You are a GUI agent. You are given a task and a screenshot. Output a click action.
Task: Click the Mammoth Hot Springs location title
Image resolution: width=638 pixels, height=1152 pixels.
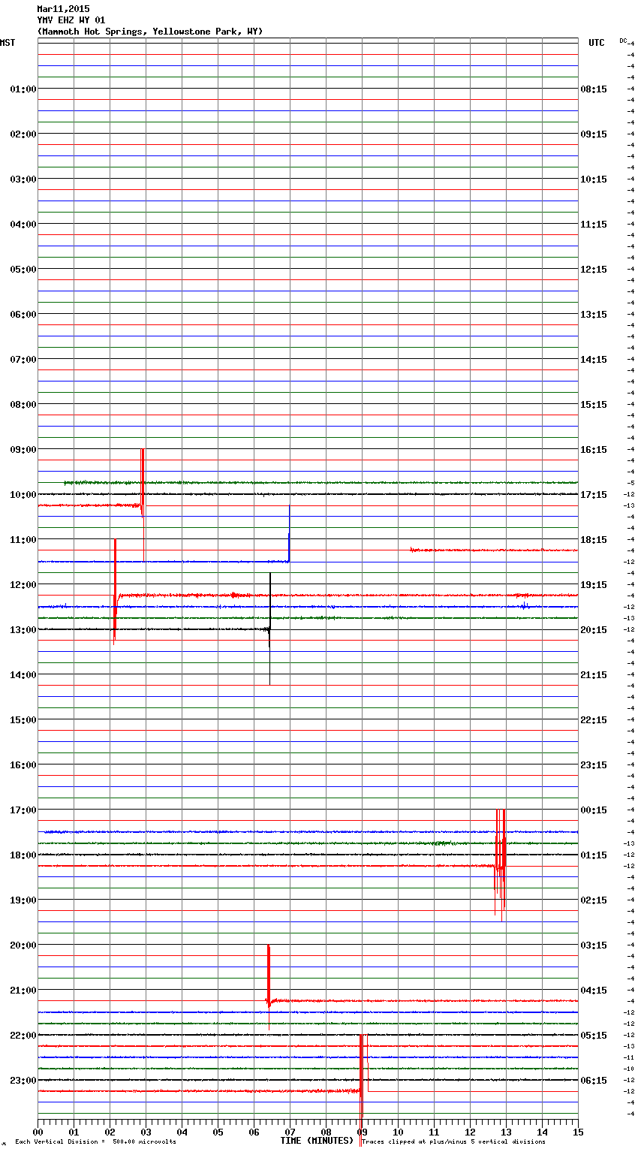click(x=150, y=32)
